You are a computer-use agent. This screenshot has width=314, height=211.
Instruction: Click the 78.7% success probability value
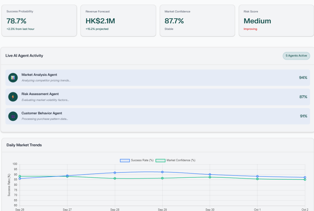coord(17,21)
